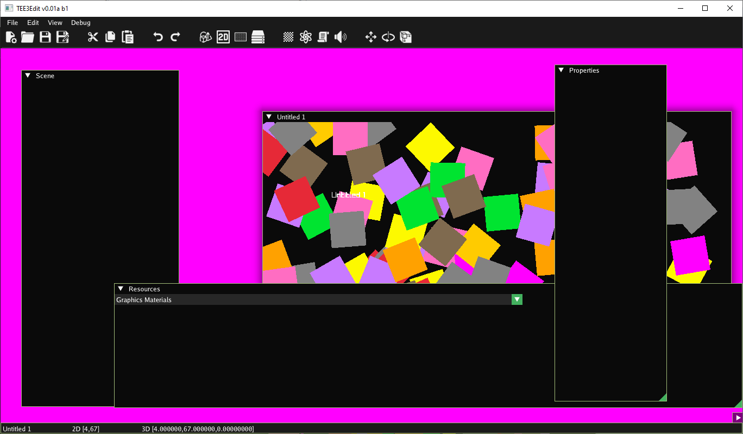Save the current project via the save icon
The height and width of the screenshot is (434, 743).
tap(46, 37)
